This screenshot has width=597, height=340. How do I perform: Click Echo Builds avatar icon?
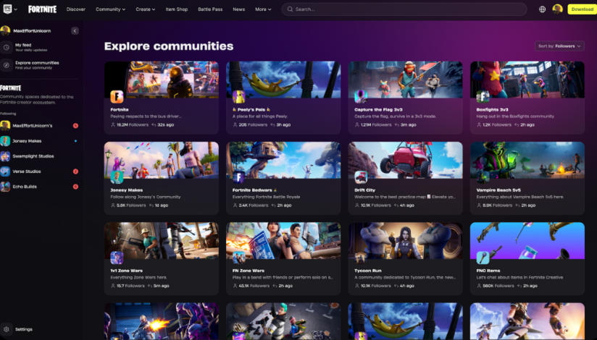point(5,187)
